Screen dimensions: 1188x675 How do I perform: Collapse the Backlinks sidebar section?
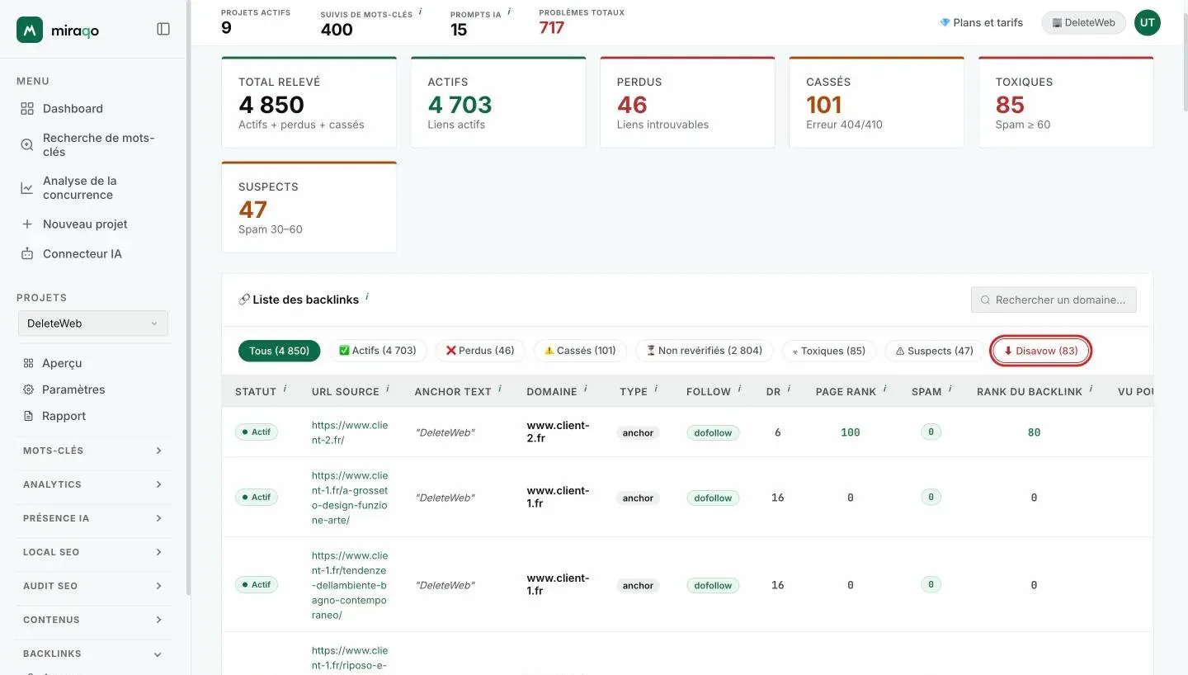(x=93, y=654)
